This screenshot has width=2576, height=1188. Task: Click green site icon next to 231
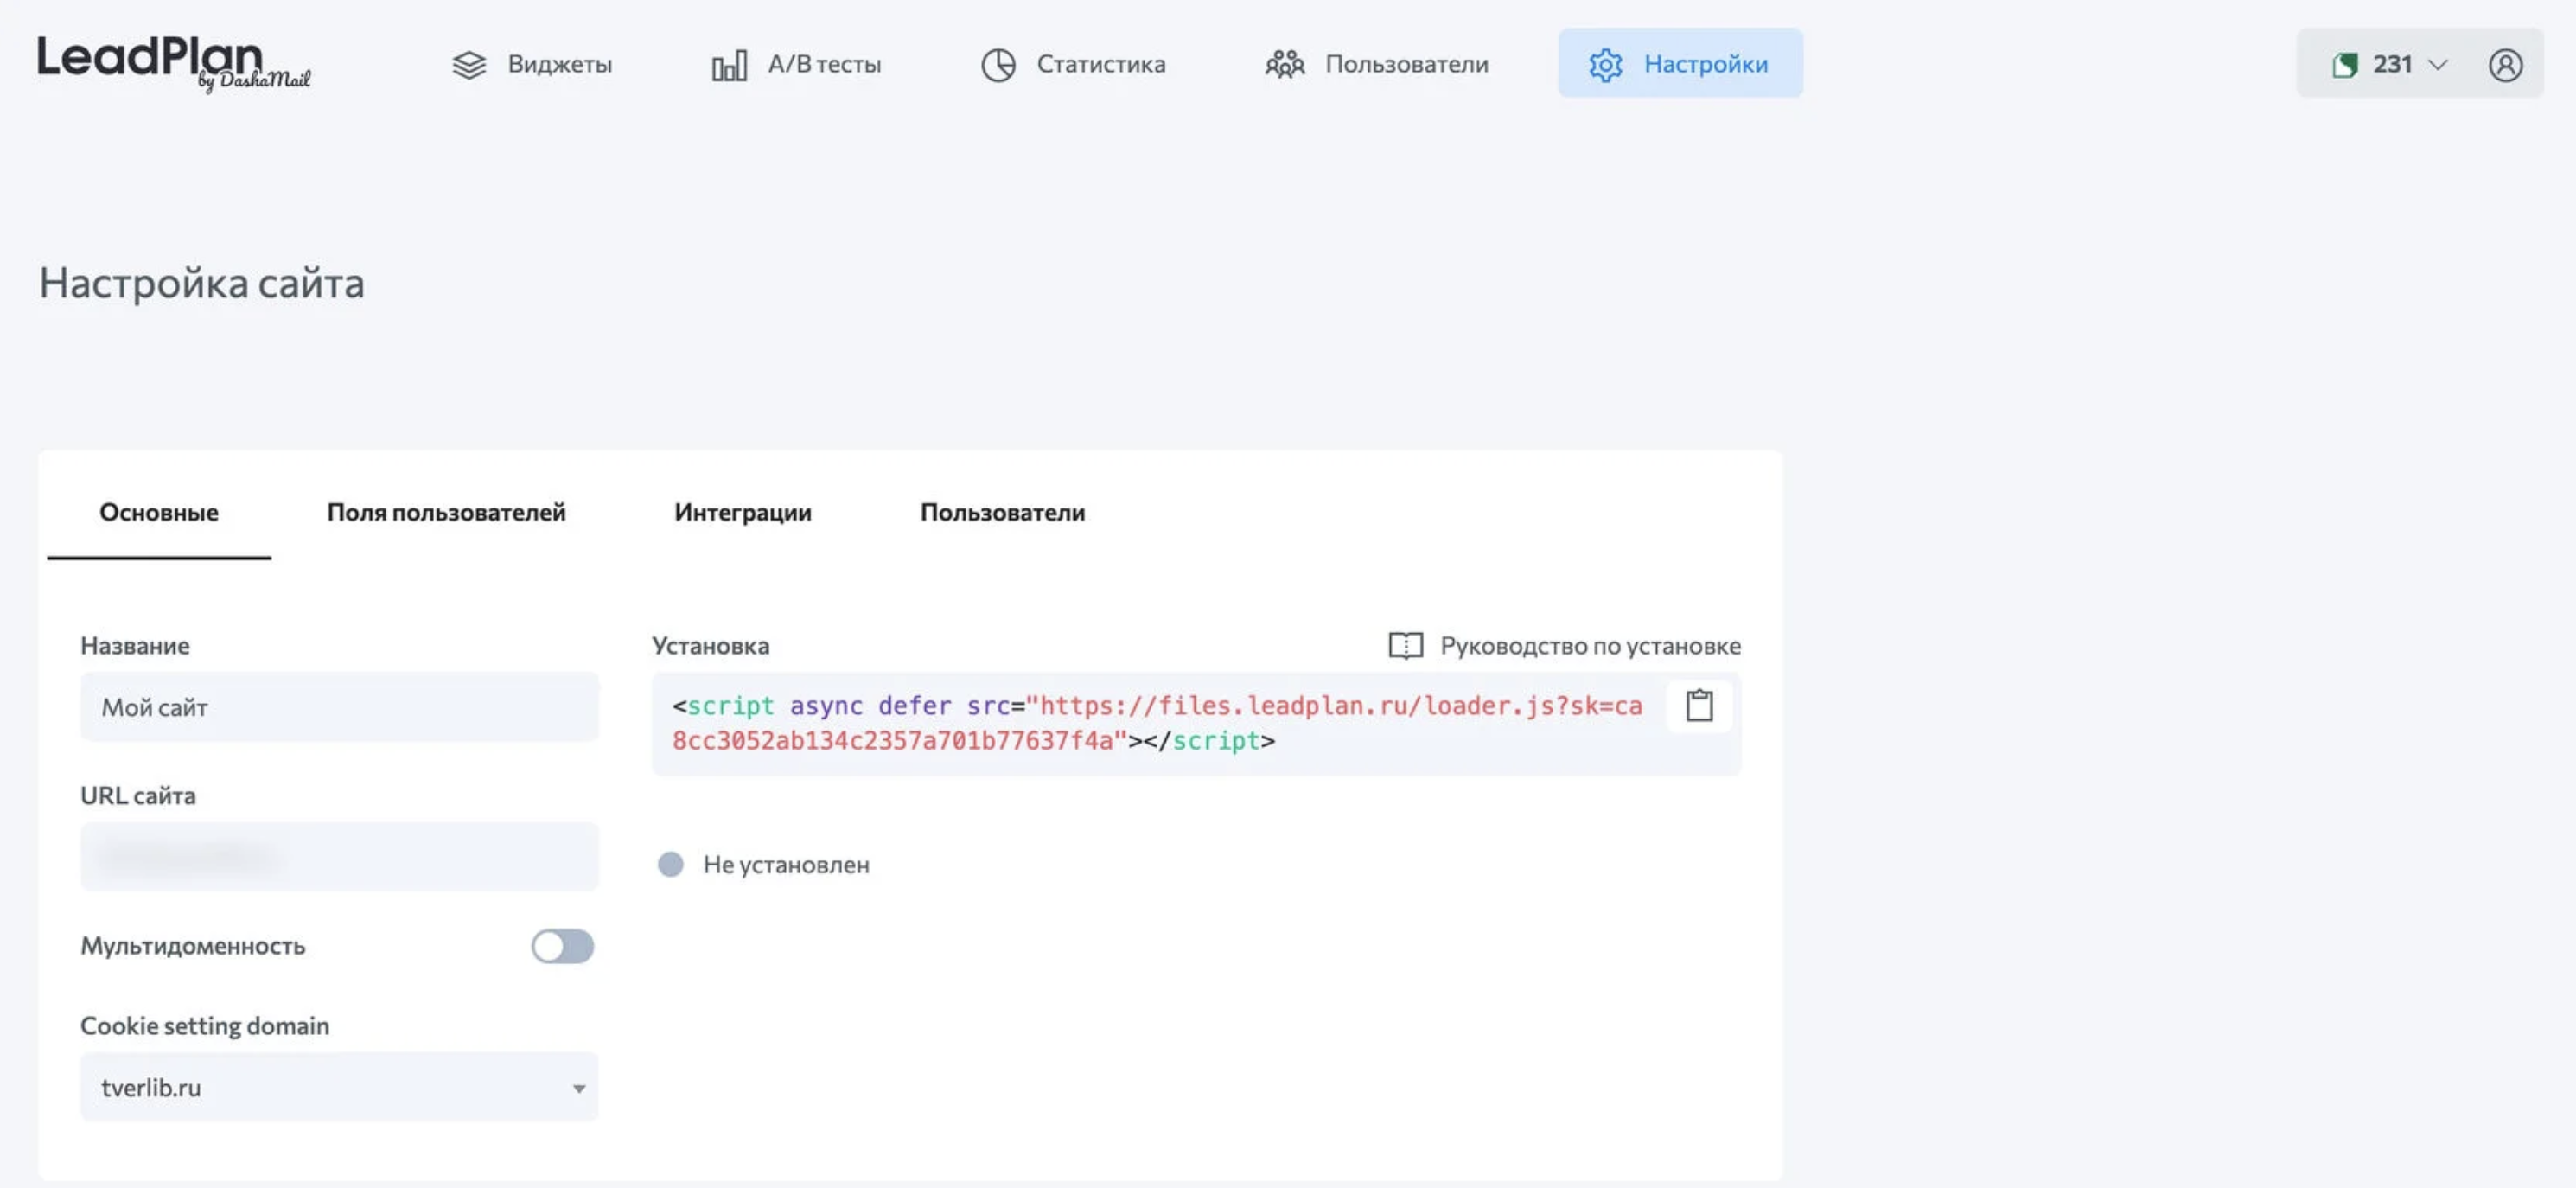(x=2345, y=65)
